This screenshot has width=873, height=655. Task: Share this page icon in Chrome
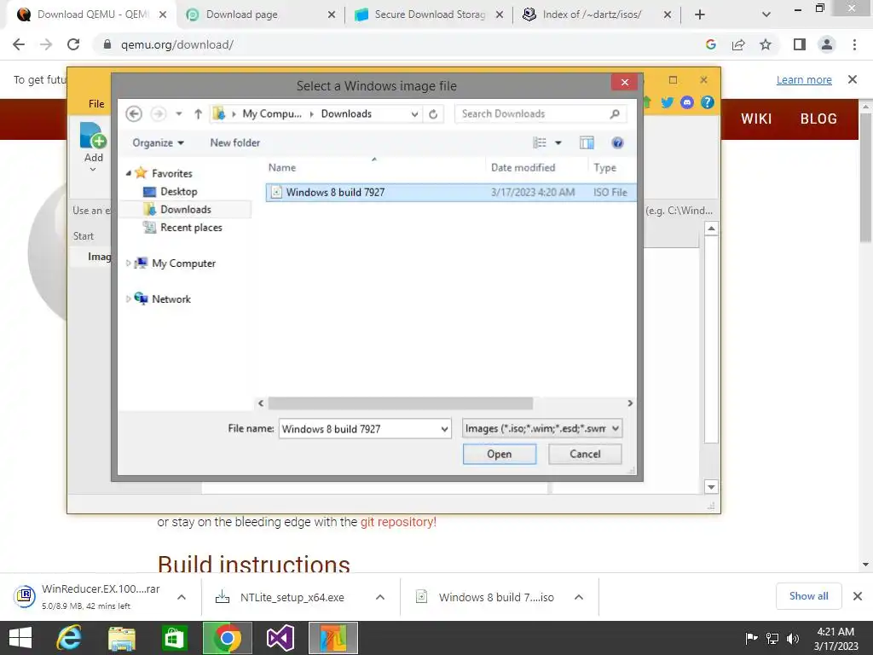tap(738, 44)
